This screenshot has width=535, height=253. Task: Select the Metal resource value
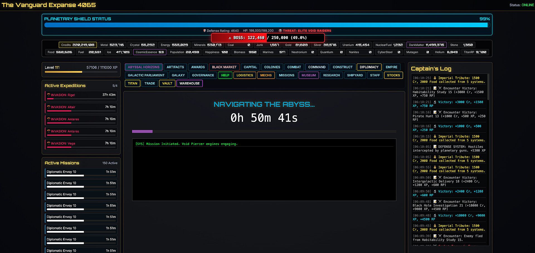tap(117, 45)
